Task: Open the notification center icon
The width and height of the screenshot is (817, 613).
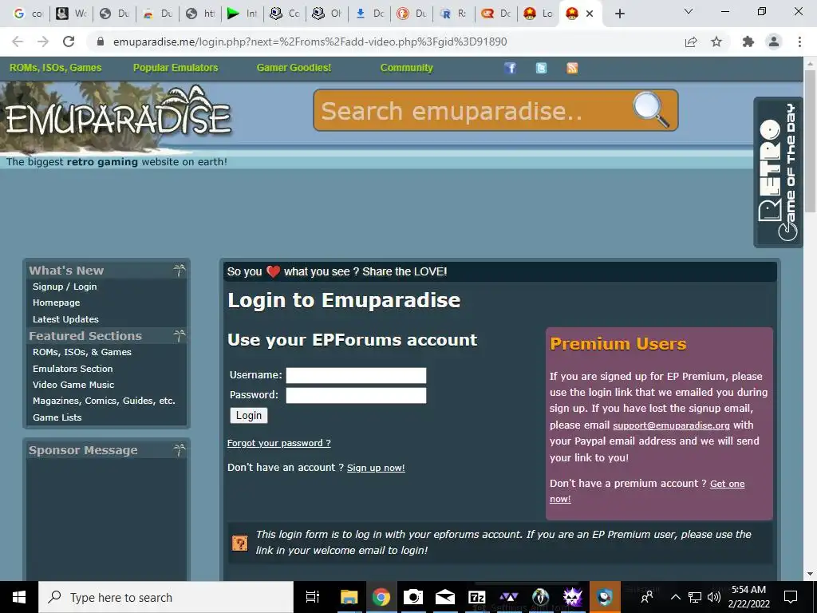Action: (791, 597)
